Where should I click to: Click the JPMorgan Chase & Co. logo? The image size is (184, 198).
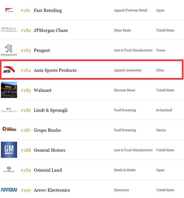pos(9,30)
